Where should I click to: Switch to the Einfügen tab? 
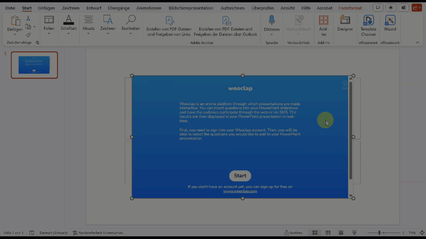46,8
